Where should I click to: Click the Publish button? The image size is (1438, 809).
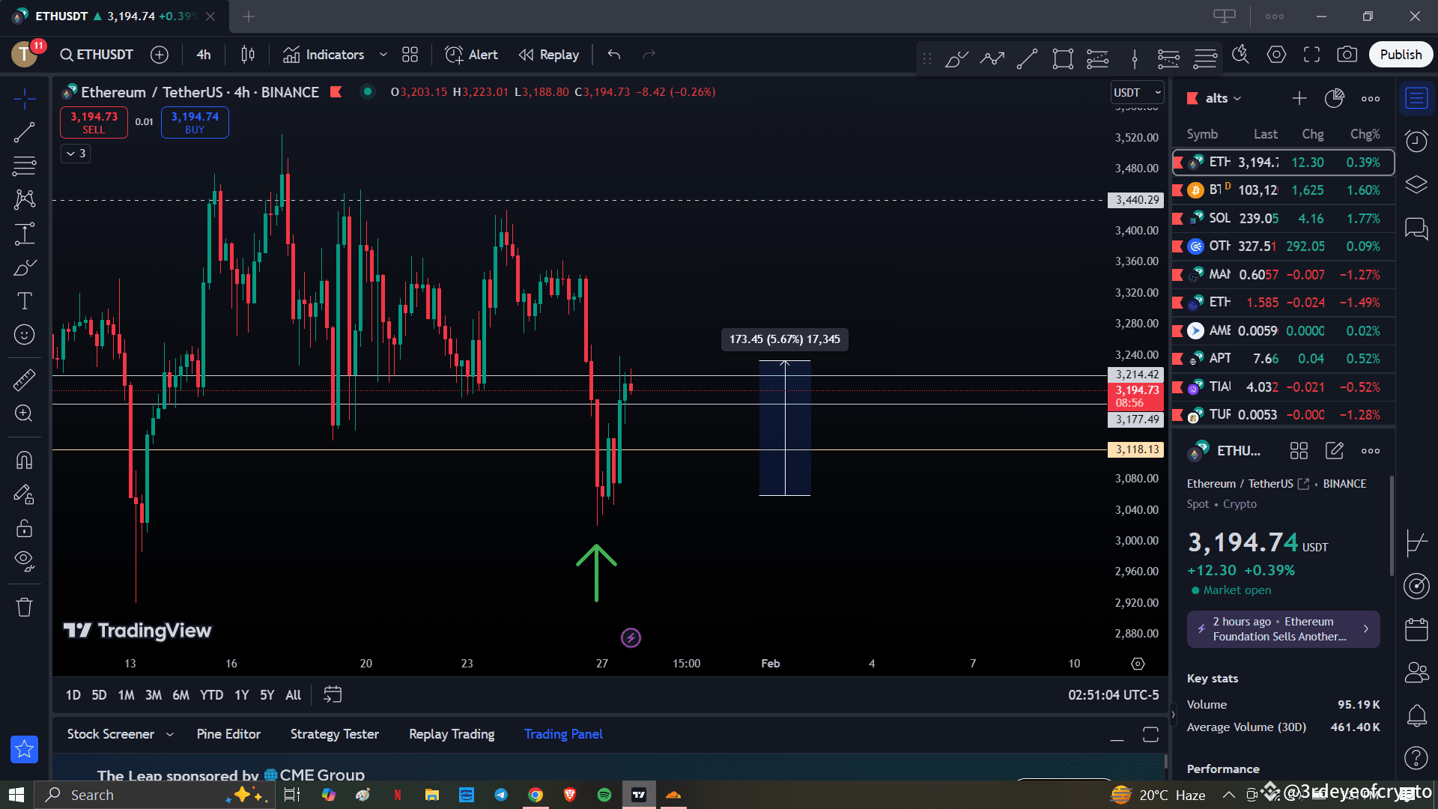(x=1400, y=54)
